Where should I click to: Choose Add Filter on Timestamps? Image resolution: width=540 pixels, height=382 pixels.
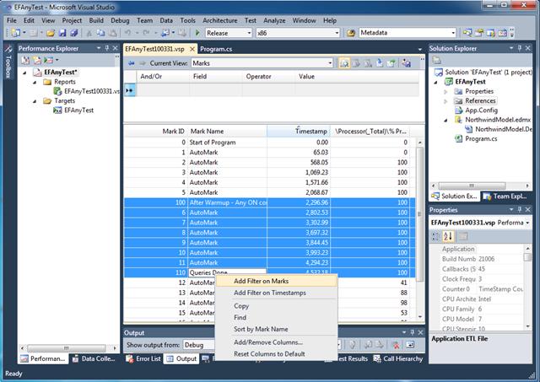coord(276,293)
